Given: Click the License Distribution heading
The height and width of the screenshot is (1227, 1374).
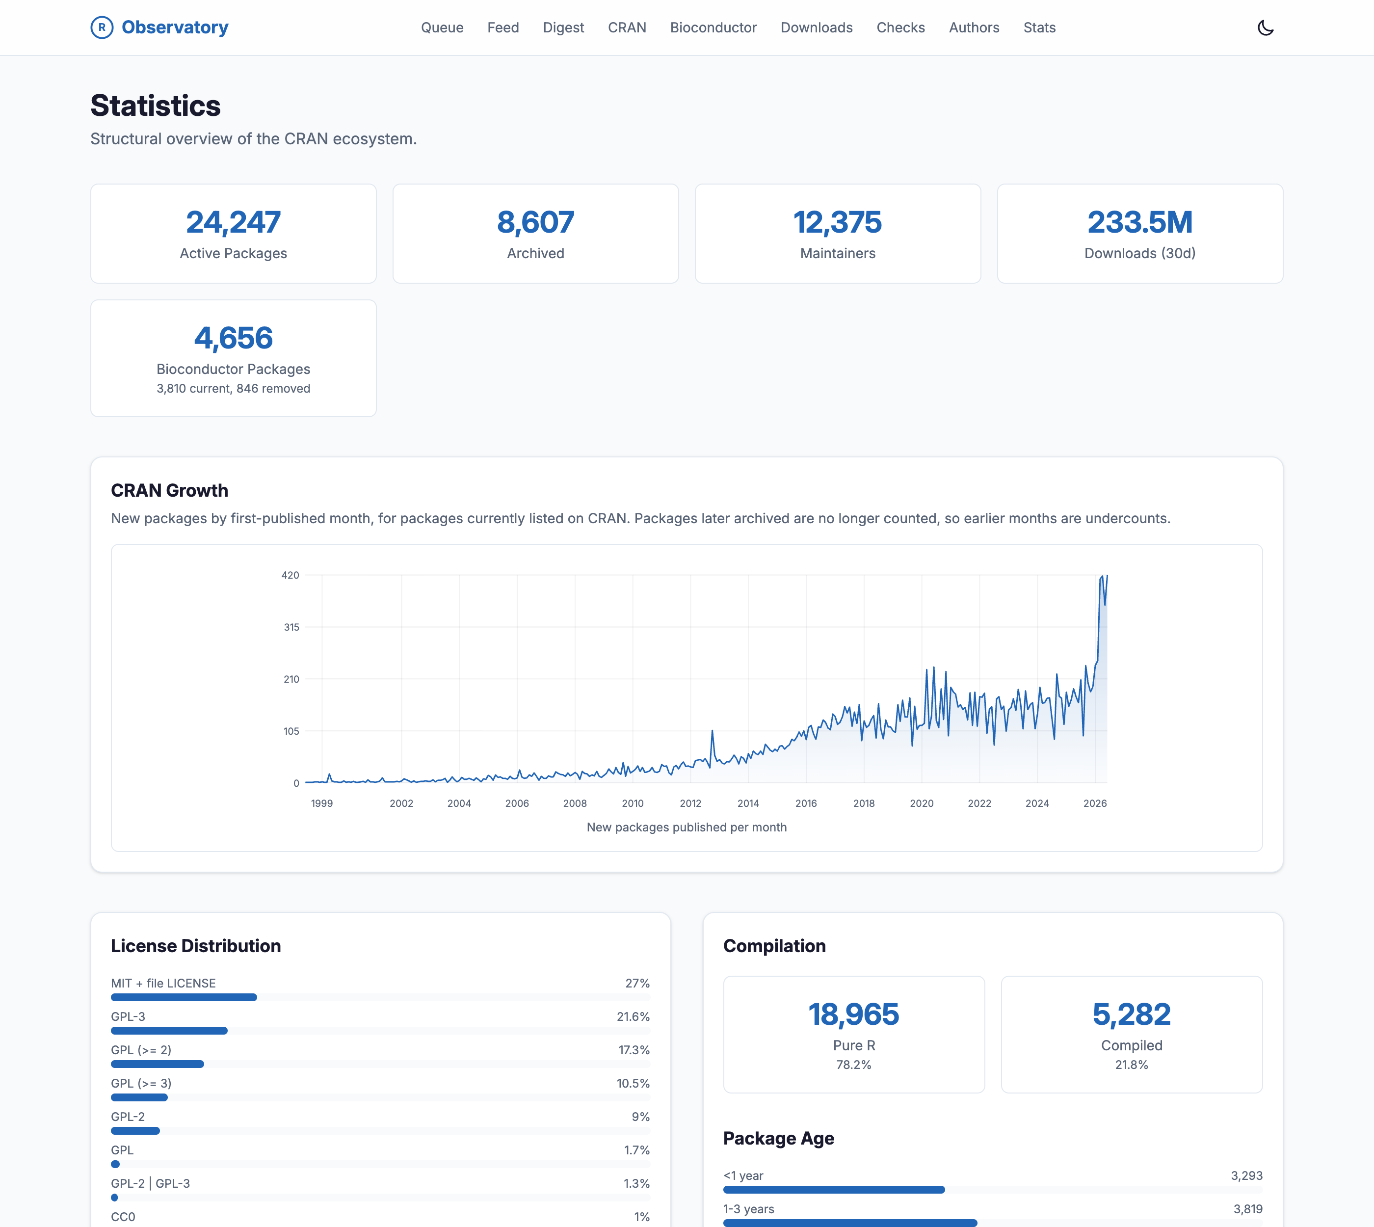Looking at the screenshot, I should pyautogui.click(x=195, y=946).
